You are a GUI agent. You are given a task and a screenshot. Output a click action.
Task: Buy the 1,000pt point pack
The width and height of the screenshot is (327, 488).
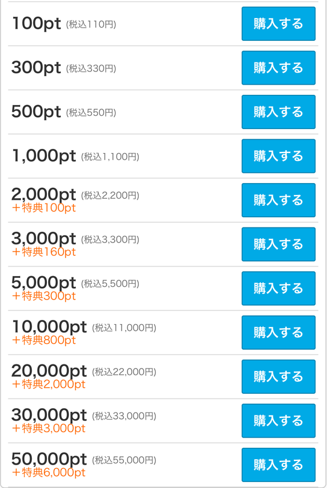pyautogui.click(x=278, y=156)
